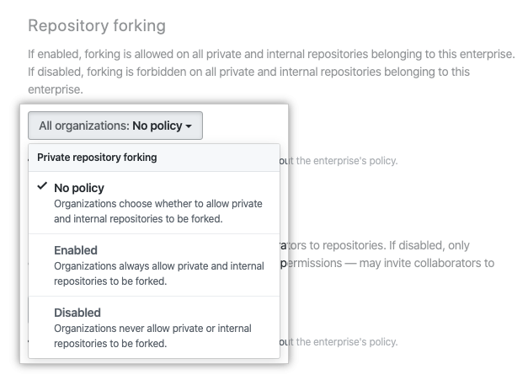
Task: Click "Organizations choose whether to allow private" description
Action: (x=157, y=204)
